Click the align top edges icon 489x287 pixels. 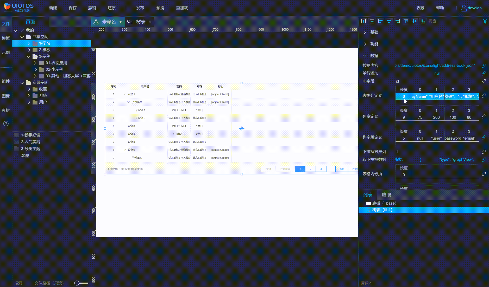tap(406, 21)
